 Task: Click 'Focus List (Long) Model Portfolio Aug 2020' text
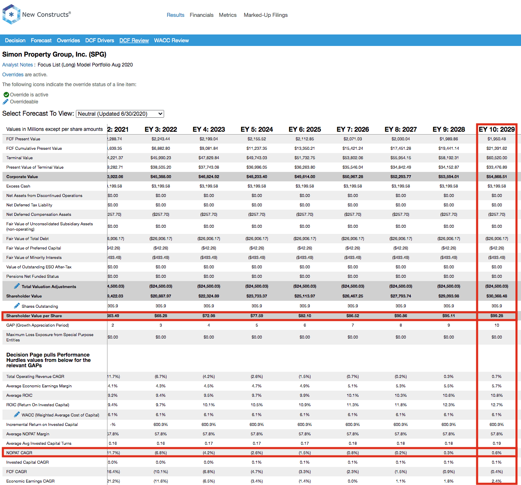coord(85,65)
